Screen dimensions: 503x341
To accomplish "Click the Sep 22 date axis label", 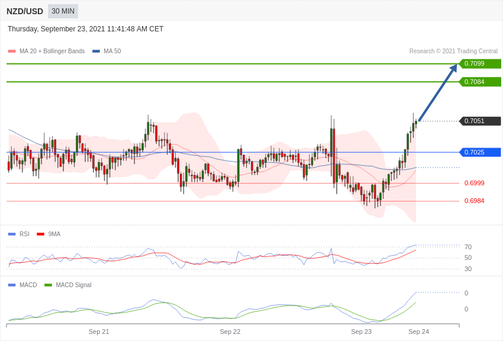I will click(x=230, y=332).
